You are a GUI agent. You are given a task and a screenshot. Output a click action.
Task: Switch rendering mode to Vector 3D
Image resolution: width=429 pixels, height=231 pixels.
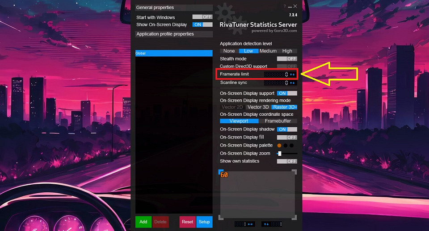pos(258,107)
